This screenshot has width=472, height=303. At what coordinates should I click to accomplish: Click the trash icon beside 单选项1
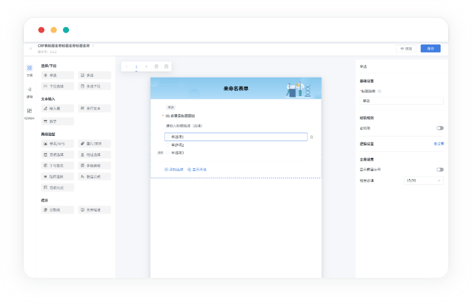(x=312, y=137)
